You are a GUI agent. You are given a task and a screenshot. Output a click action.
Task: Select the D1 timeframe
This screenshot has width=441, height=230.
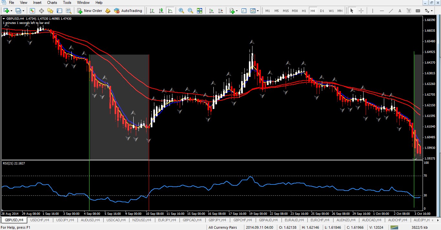[322, 11]
